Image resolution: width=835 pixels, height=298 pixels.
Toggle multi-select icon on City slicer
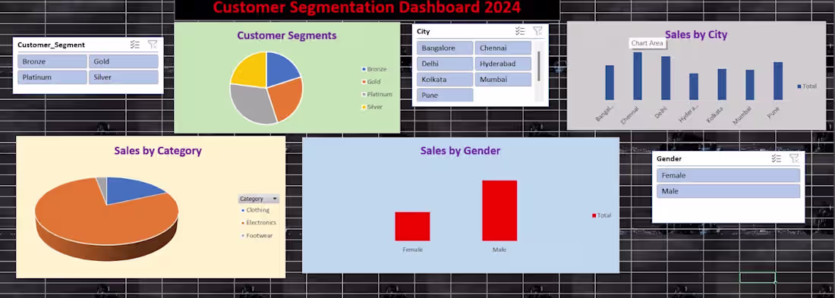tap(520, 31)
